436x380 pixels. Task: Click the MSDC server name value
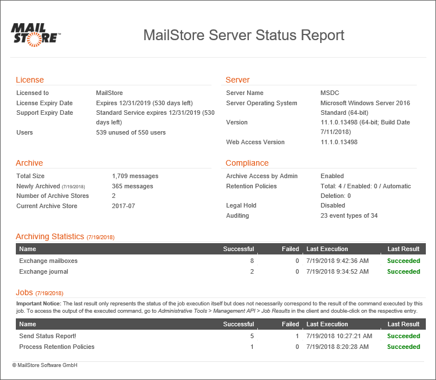(330, 93)
